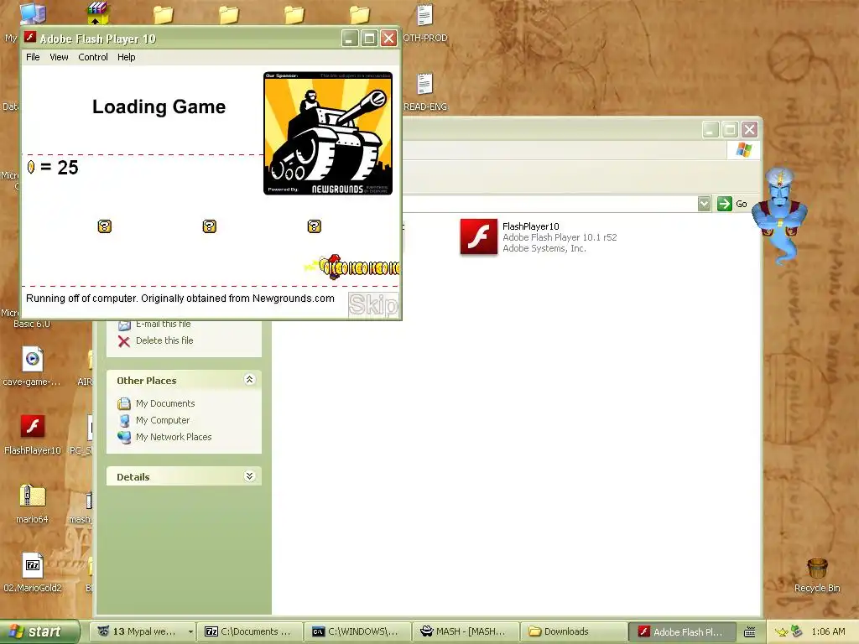859x644 pixels.
Task: Switch to Downloads folder taskbar button
Action: pos(572,631)
